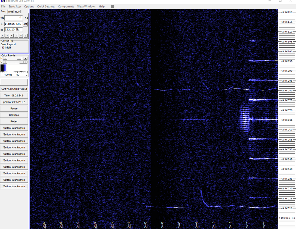Click the Continue button
Image resolution: width=296 pixels, height=229 pixels.
14,115
